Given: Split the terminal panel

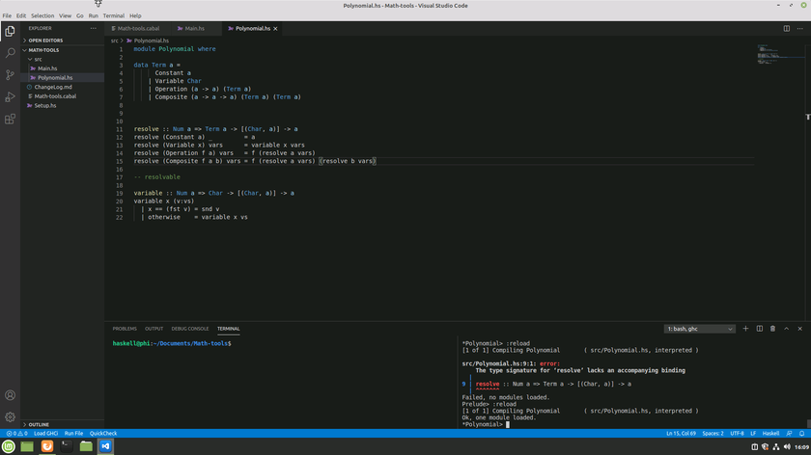Looking at the screenshot, I should (x=759, y=329).
